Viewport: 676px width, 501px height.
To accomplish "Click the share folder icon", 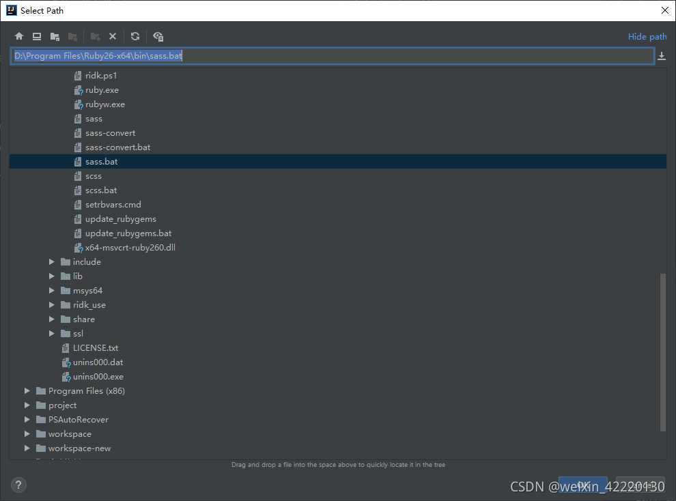I will click(x=66, y=319).
